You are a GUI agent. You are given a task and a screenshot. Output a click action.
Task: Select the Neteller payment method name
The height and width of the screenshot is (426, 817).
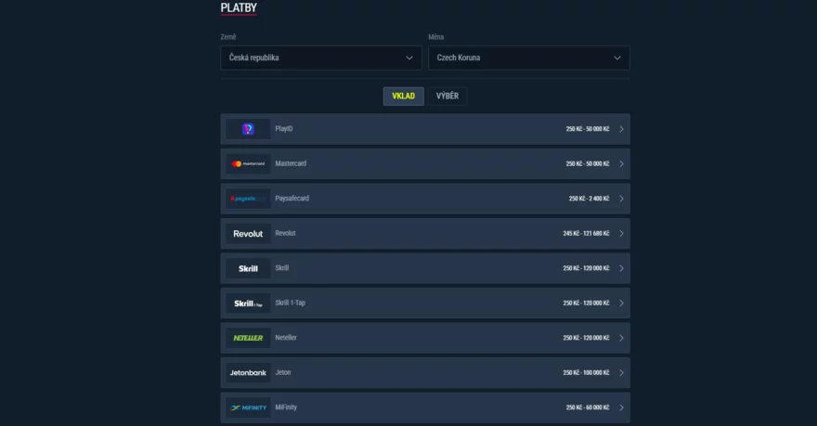[286, 338]
